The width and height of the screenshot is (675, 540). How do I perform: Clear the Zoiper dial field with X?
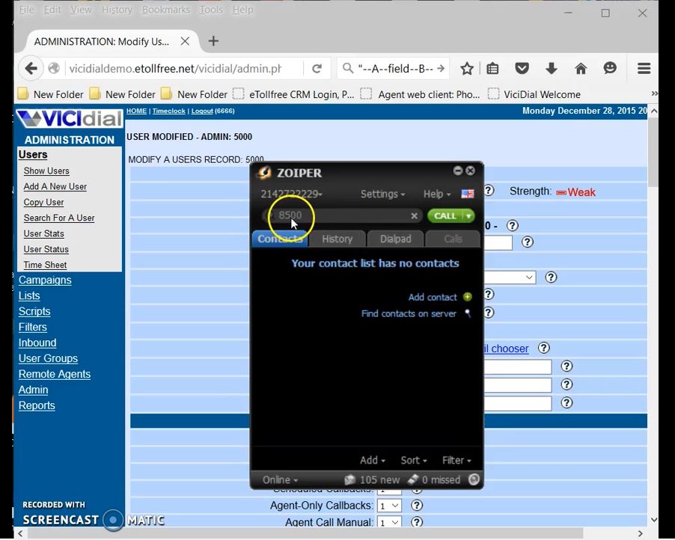[414, 215]
